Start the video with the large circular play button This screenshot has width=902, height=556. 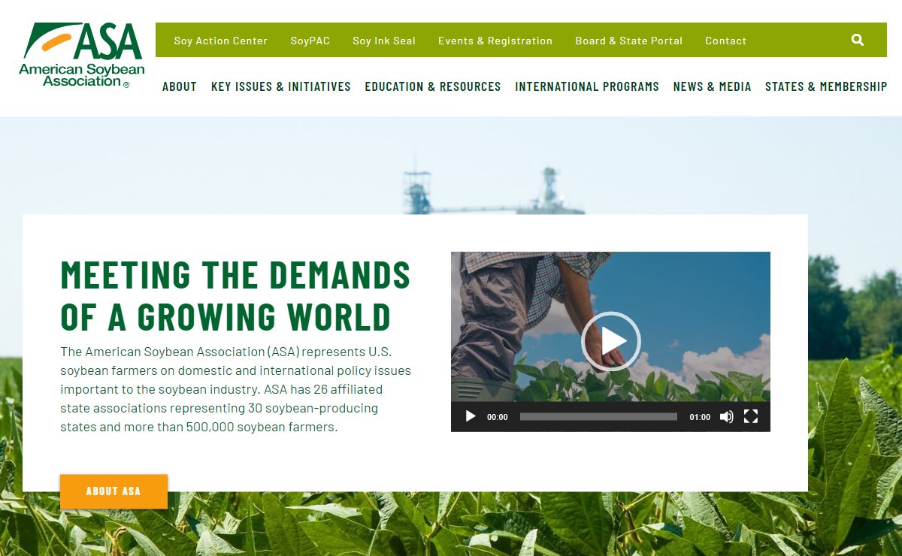tap(610, 341)
